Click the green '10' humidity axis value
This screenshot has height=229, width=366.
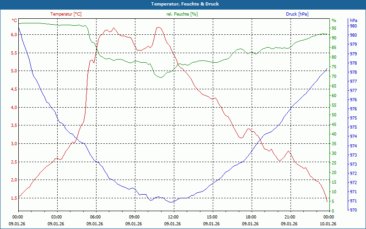(334, 191)
